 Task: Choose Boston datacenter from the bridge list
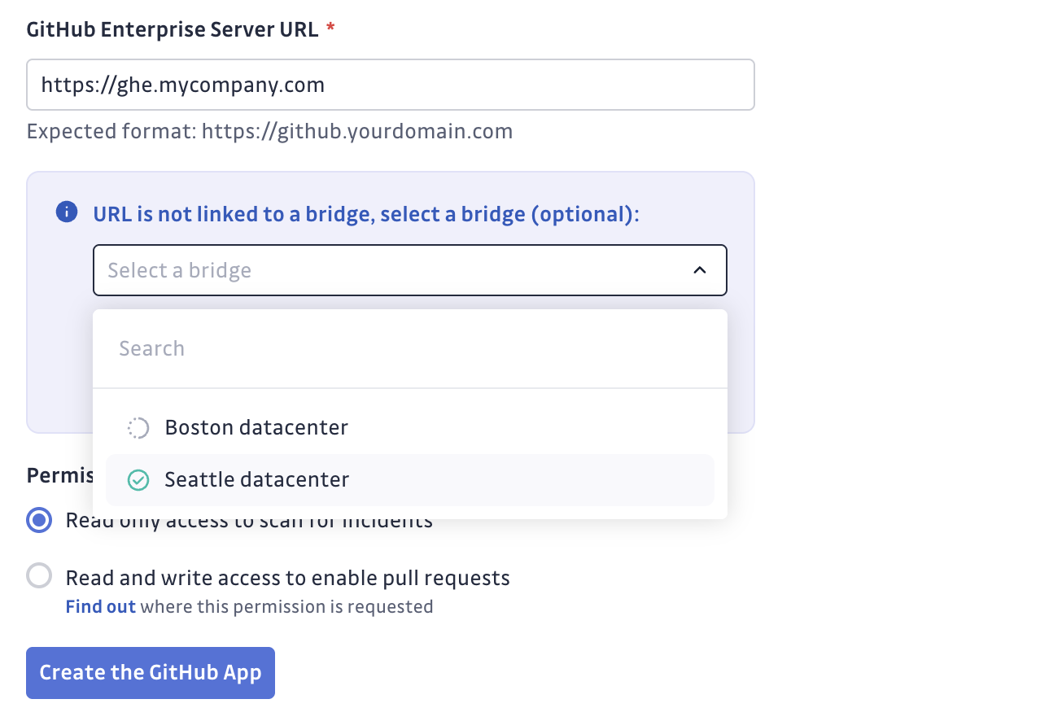[410, 428]
